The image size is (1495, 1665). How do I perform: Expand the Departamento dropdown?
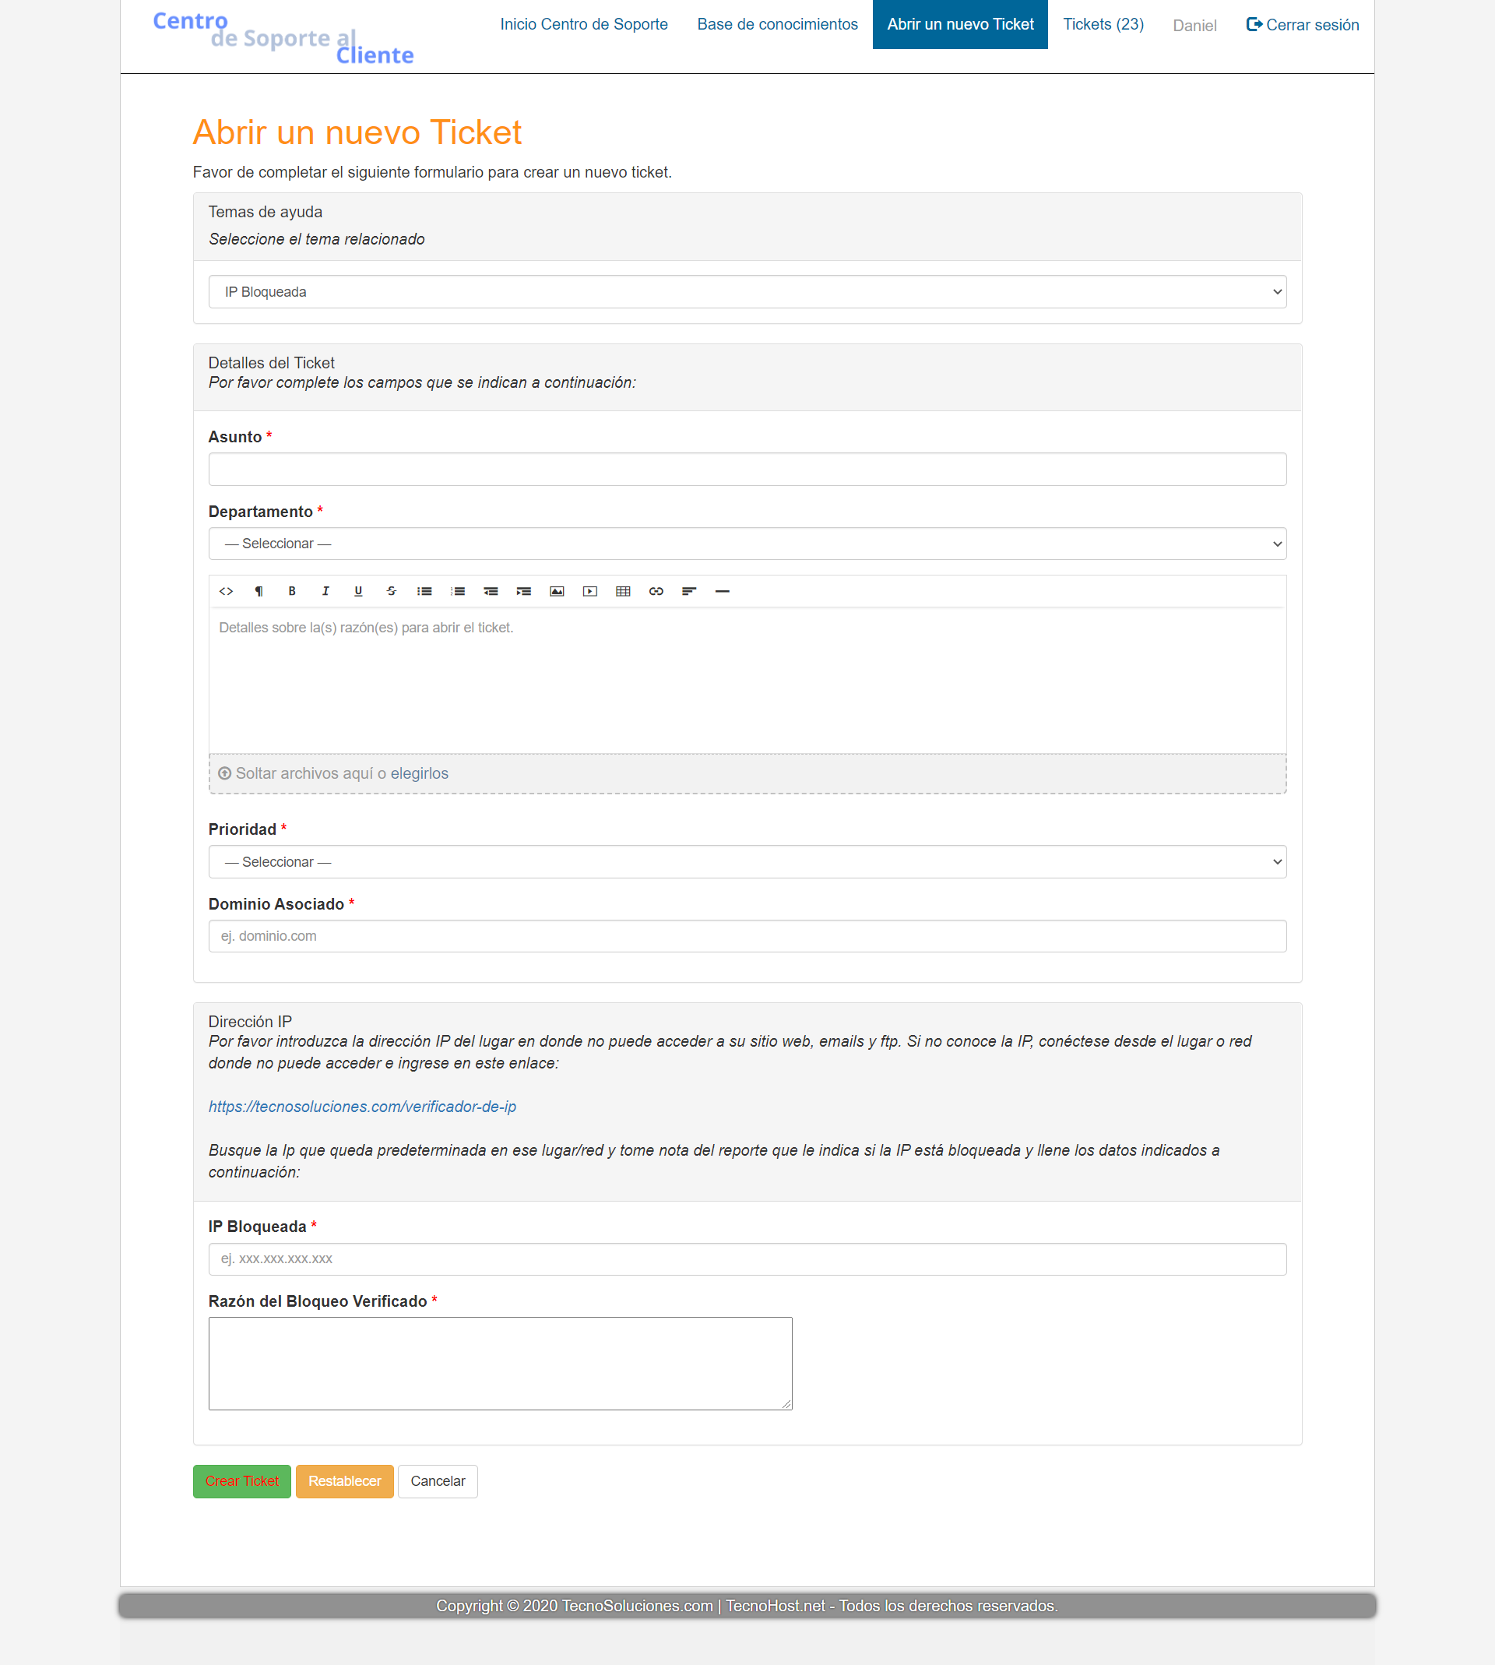click(747, 544)
